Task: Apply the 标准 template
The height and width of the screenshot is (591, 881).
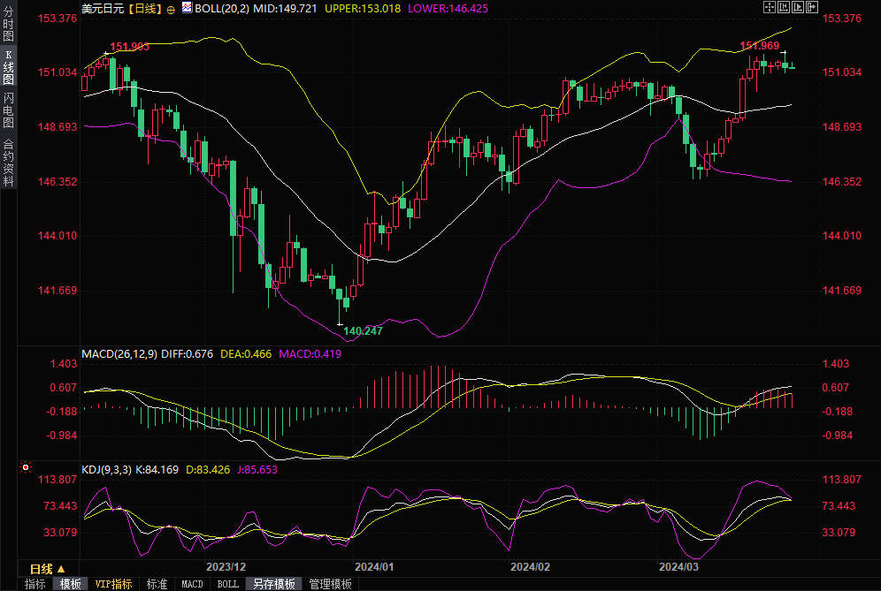Action: [157, 584]
